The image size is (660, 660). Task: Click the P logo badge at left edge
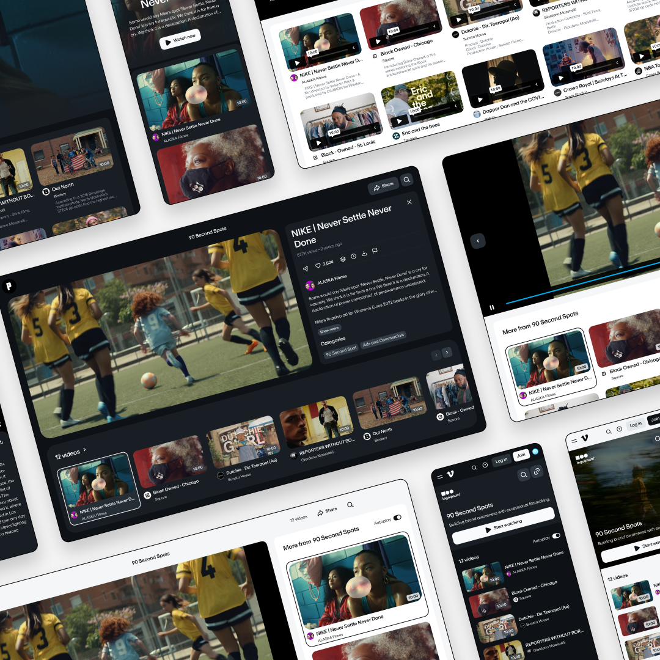pos(9,286)
